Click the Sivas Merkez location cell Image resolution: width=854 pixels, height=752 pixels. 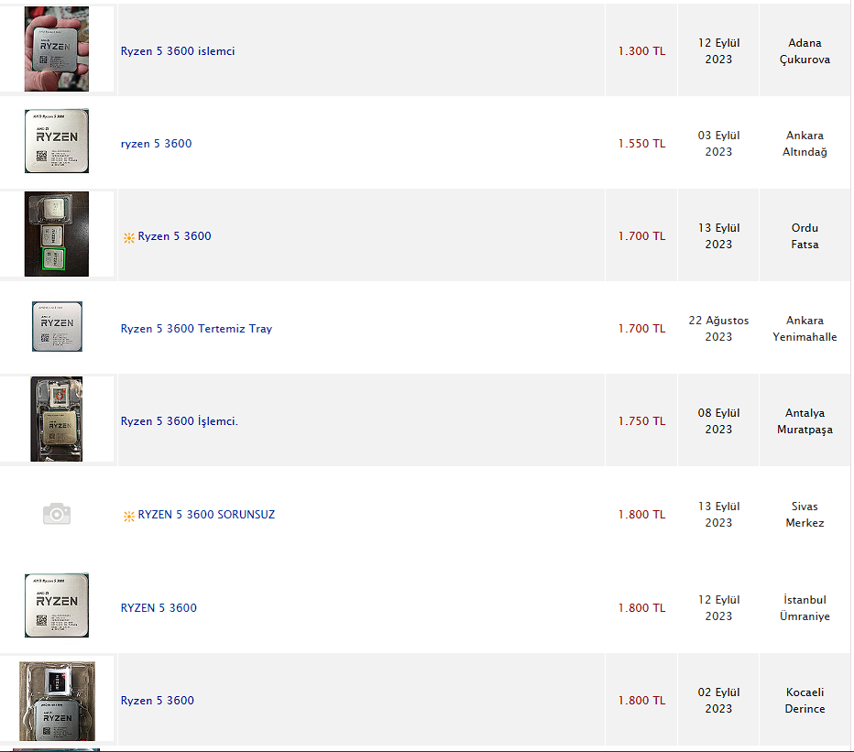tap(805, 515)
